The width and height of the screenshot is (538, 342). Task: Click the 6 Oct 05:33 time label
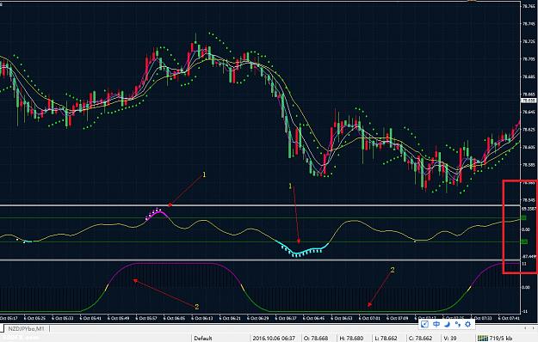point(63,319)
